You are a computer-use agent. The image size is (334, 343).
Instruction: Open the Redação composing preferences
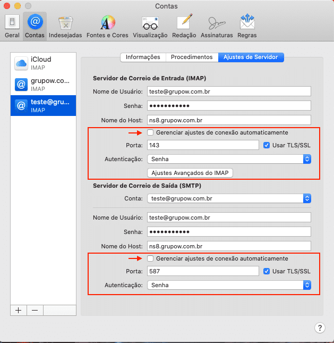[x=184, y=26]
